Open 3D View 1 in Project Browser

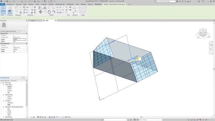pos(10,103)
